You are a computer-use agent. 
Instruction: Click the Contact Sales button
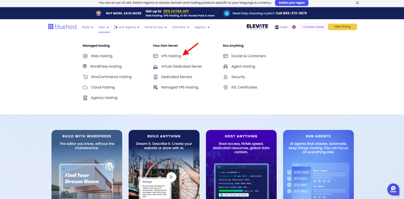[x=313, y=27]
